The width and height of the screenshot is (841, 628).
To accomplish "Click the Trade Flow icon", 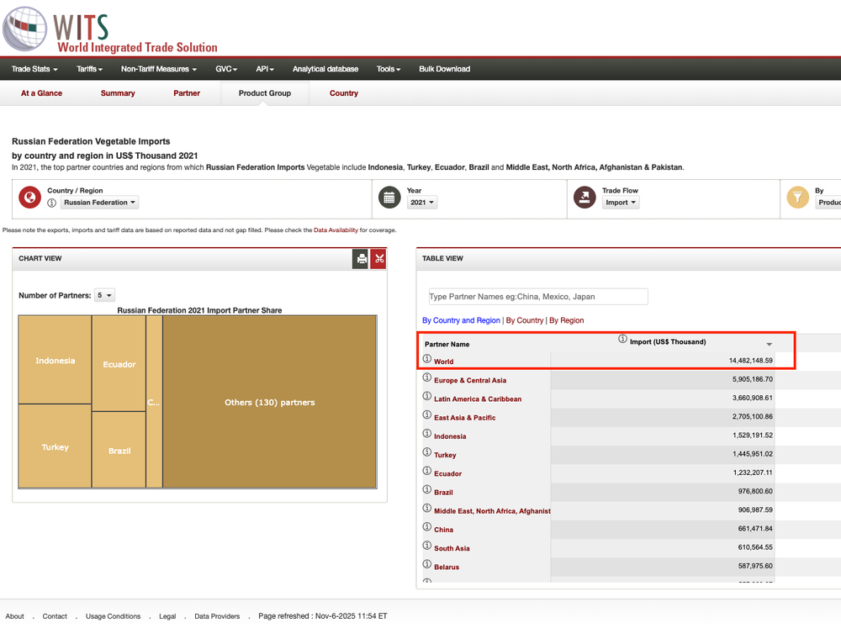I will point(584,198).
